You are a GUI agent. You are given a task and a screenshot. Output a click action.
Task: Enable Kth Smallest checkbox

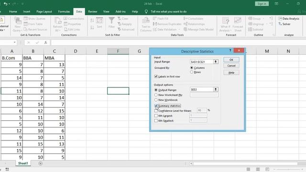coord(156,121)
